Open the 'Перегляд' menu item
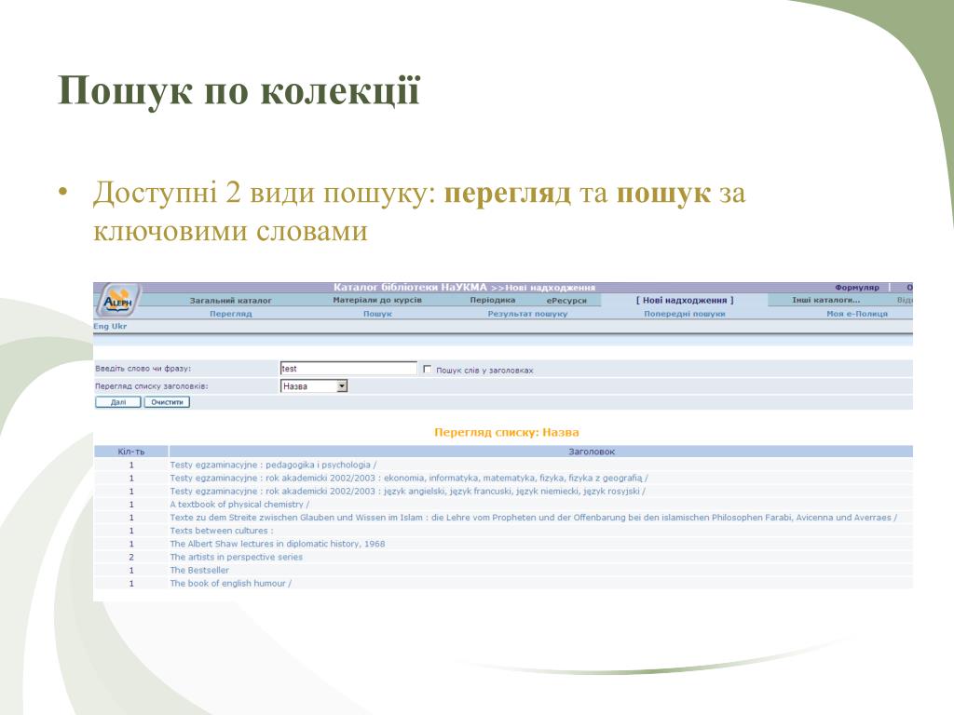Viewport: 954px width, 715px height. click(x=231, y=314)
